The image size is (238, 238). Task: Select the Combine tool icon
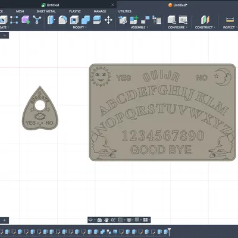point(86,20)
